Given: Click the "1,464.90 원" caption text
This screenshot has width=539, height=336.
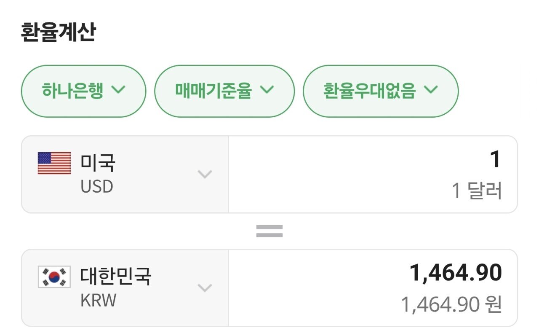Looking at the screenshot, I should point(451,305).
